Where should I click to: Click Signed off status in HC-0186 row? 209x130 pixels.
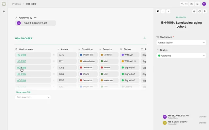[x=128, y=68]
